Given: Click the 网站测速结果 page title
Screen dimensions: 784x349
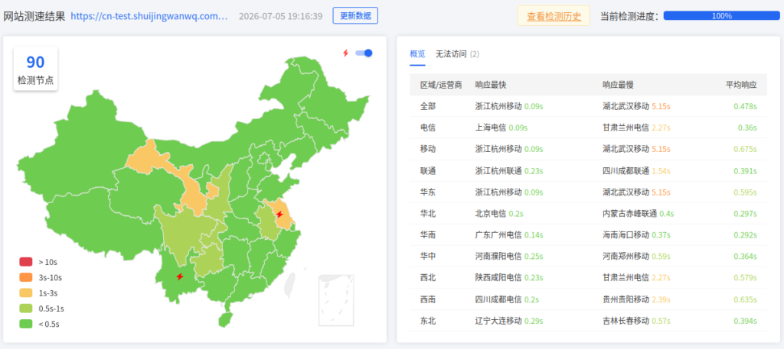Looking at the screenshot, I should click(34, 16).
